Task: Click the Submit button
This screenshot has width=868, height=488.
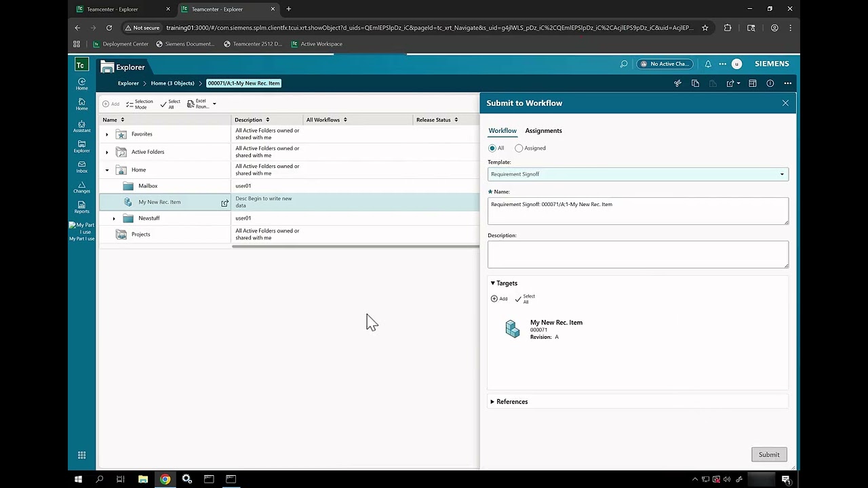Action: coord(769,455)
